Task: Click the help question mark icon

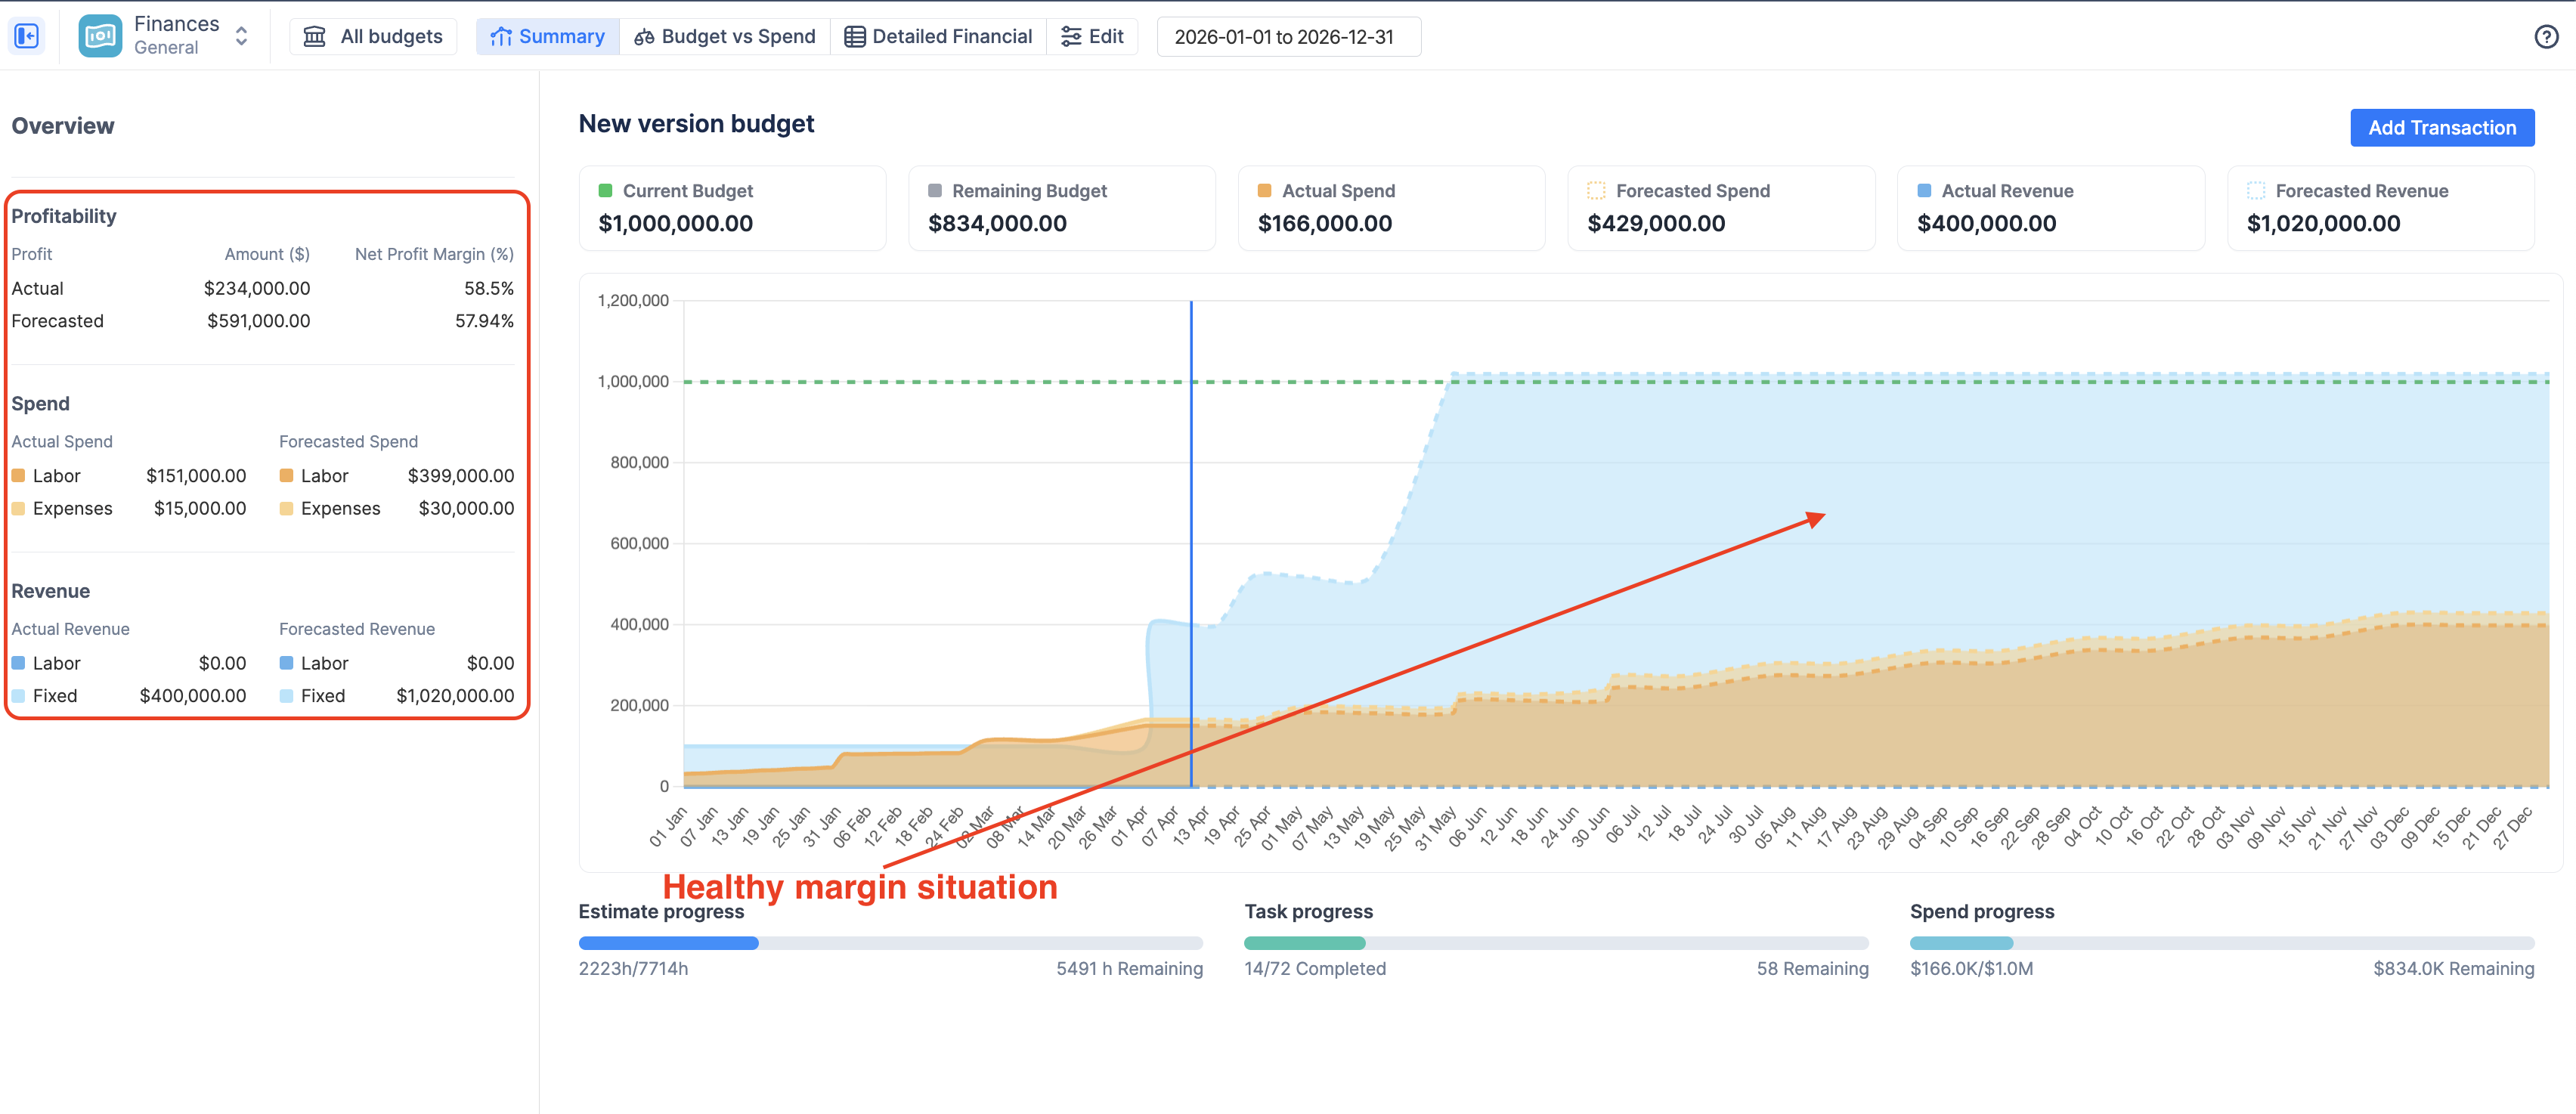Action: (2546, 36)
